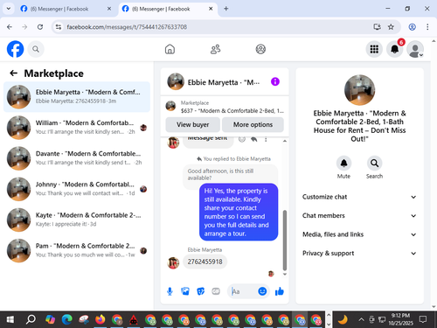The width and height of the screenshot is (437, 328).
Task: Click the chat scroll down arrow
Action: click(285, 274)
